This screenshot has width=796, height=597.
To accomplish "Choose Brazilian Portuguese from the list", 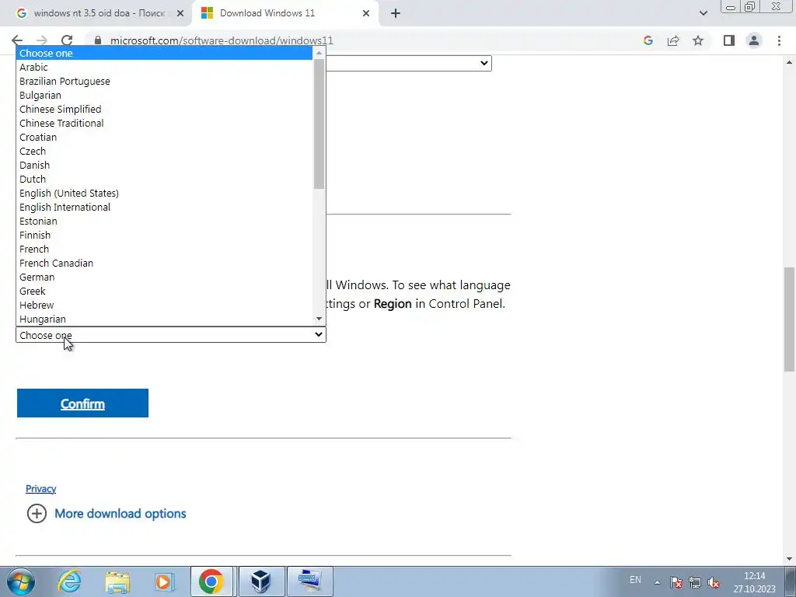I will pyautogui.click(x=165, y=81).
